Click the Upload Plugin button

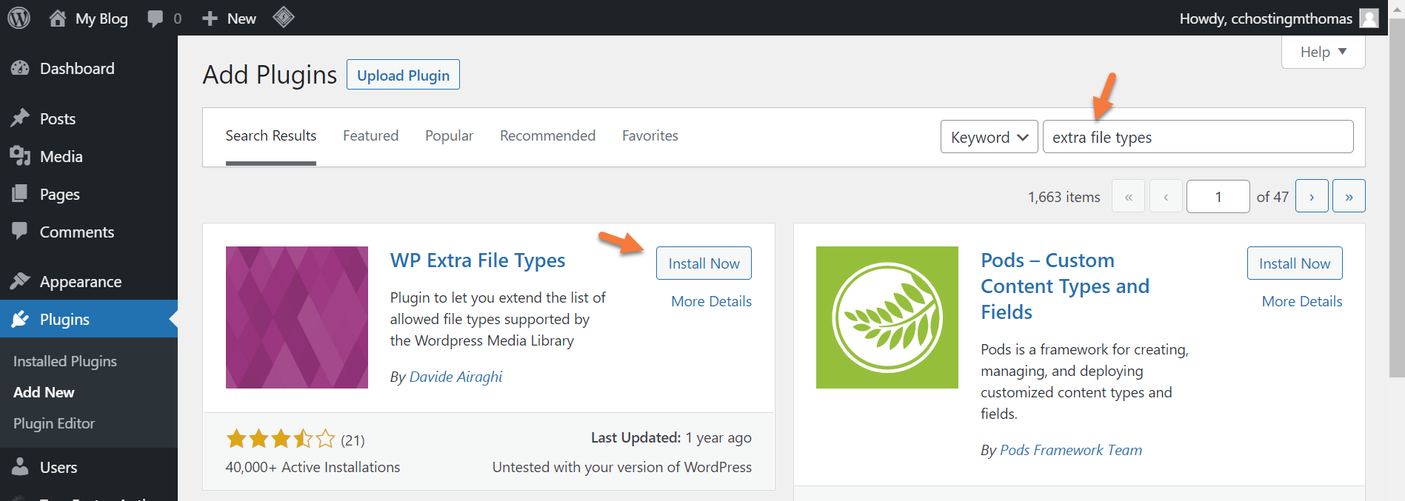pos(403,75)
